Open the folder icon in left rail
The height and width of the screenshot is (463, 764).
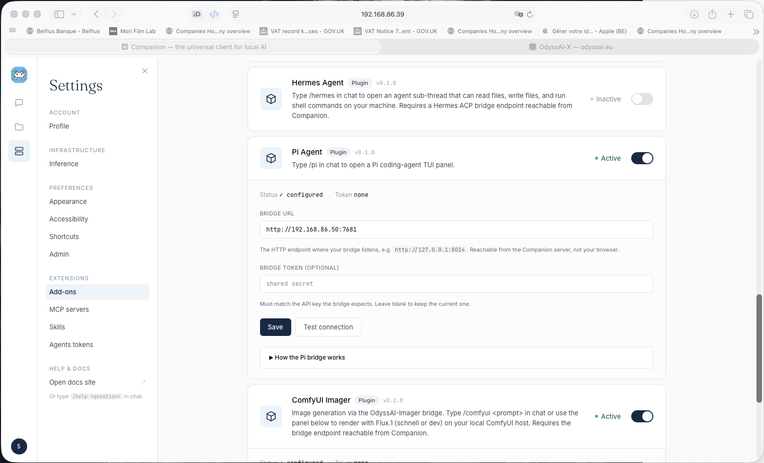(x=19, y=127)
